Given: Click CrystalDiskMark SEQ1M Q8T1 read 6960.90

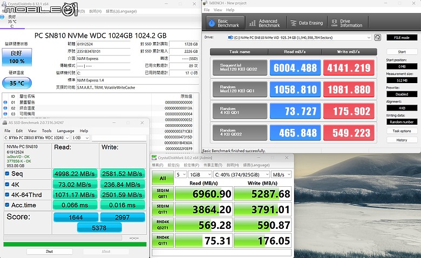Looking at the screenshot, I should 205,194.
